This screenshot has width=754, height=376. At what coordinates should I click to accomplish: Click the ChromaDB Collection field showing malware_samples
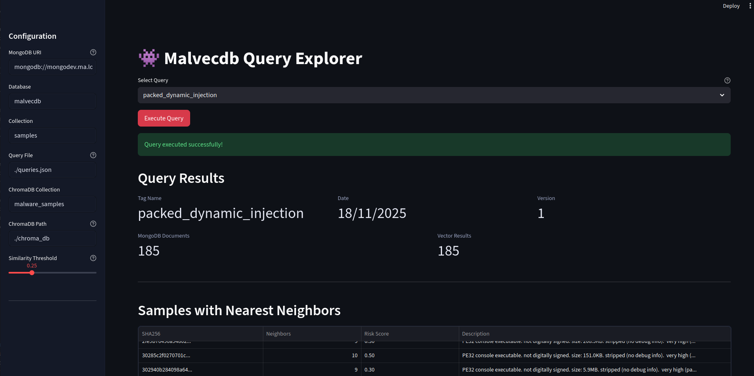click(x=52, y=204)
